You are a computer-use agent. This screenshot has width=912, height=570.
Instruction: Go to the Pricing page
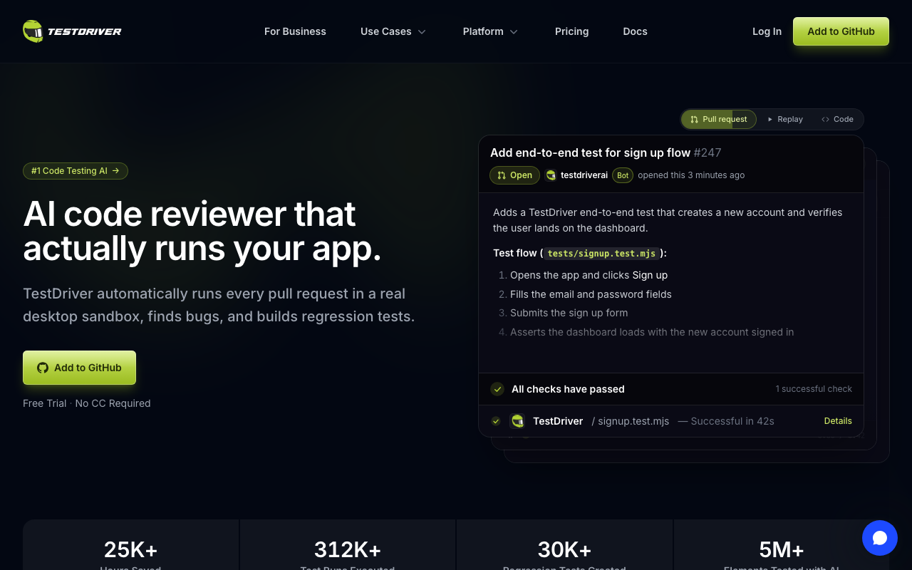point(572,31)
